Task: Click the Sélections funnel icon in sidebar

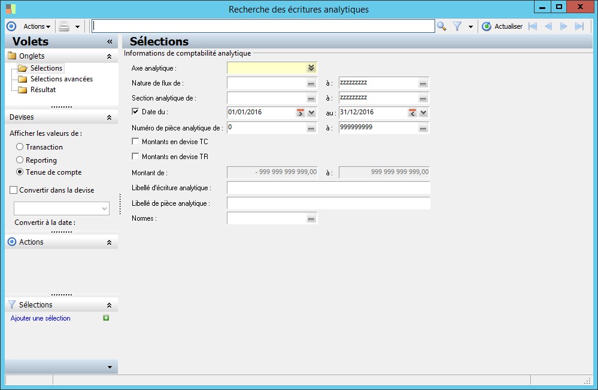Action: point(12,304)
